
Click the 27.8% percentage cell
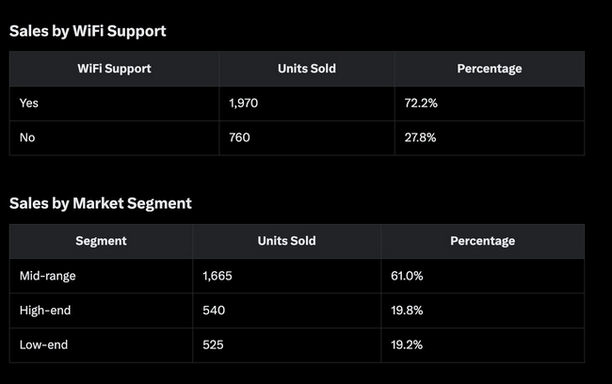tap(420, 137)
